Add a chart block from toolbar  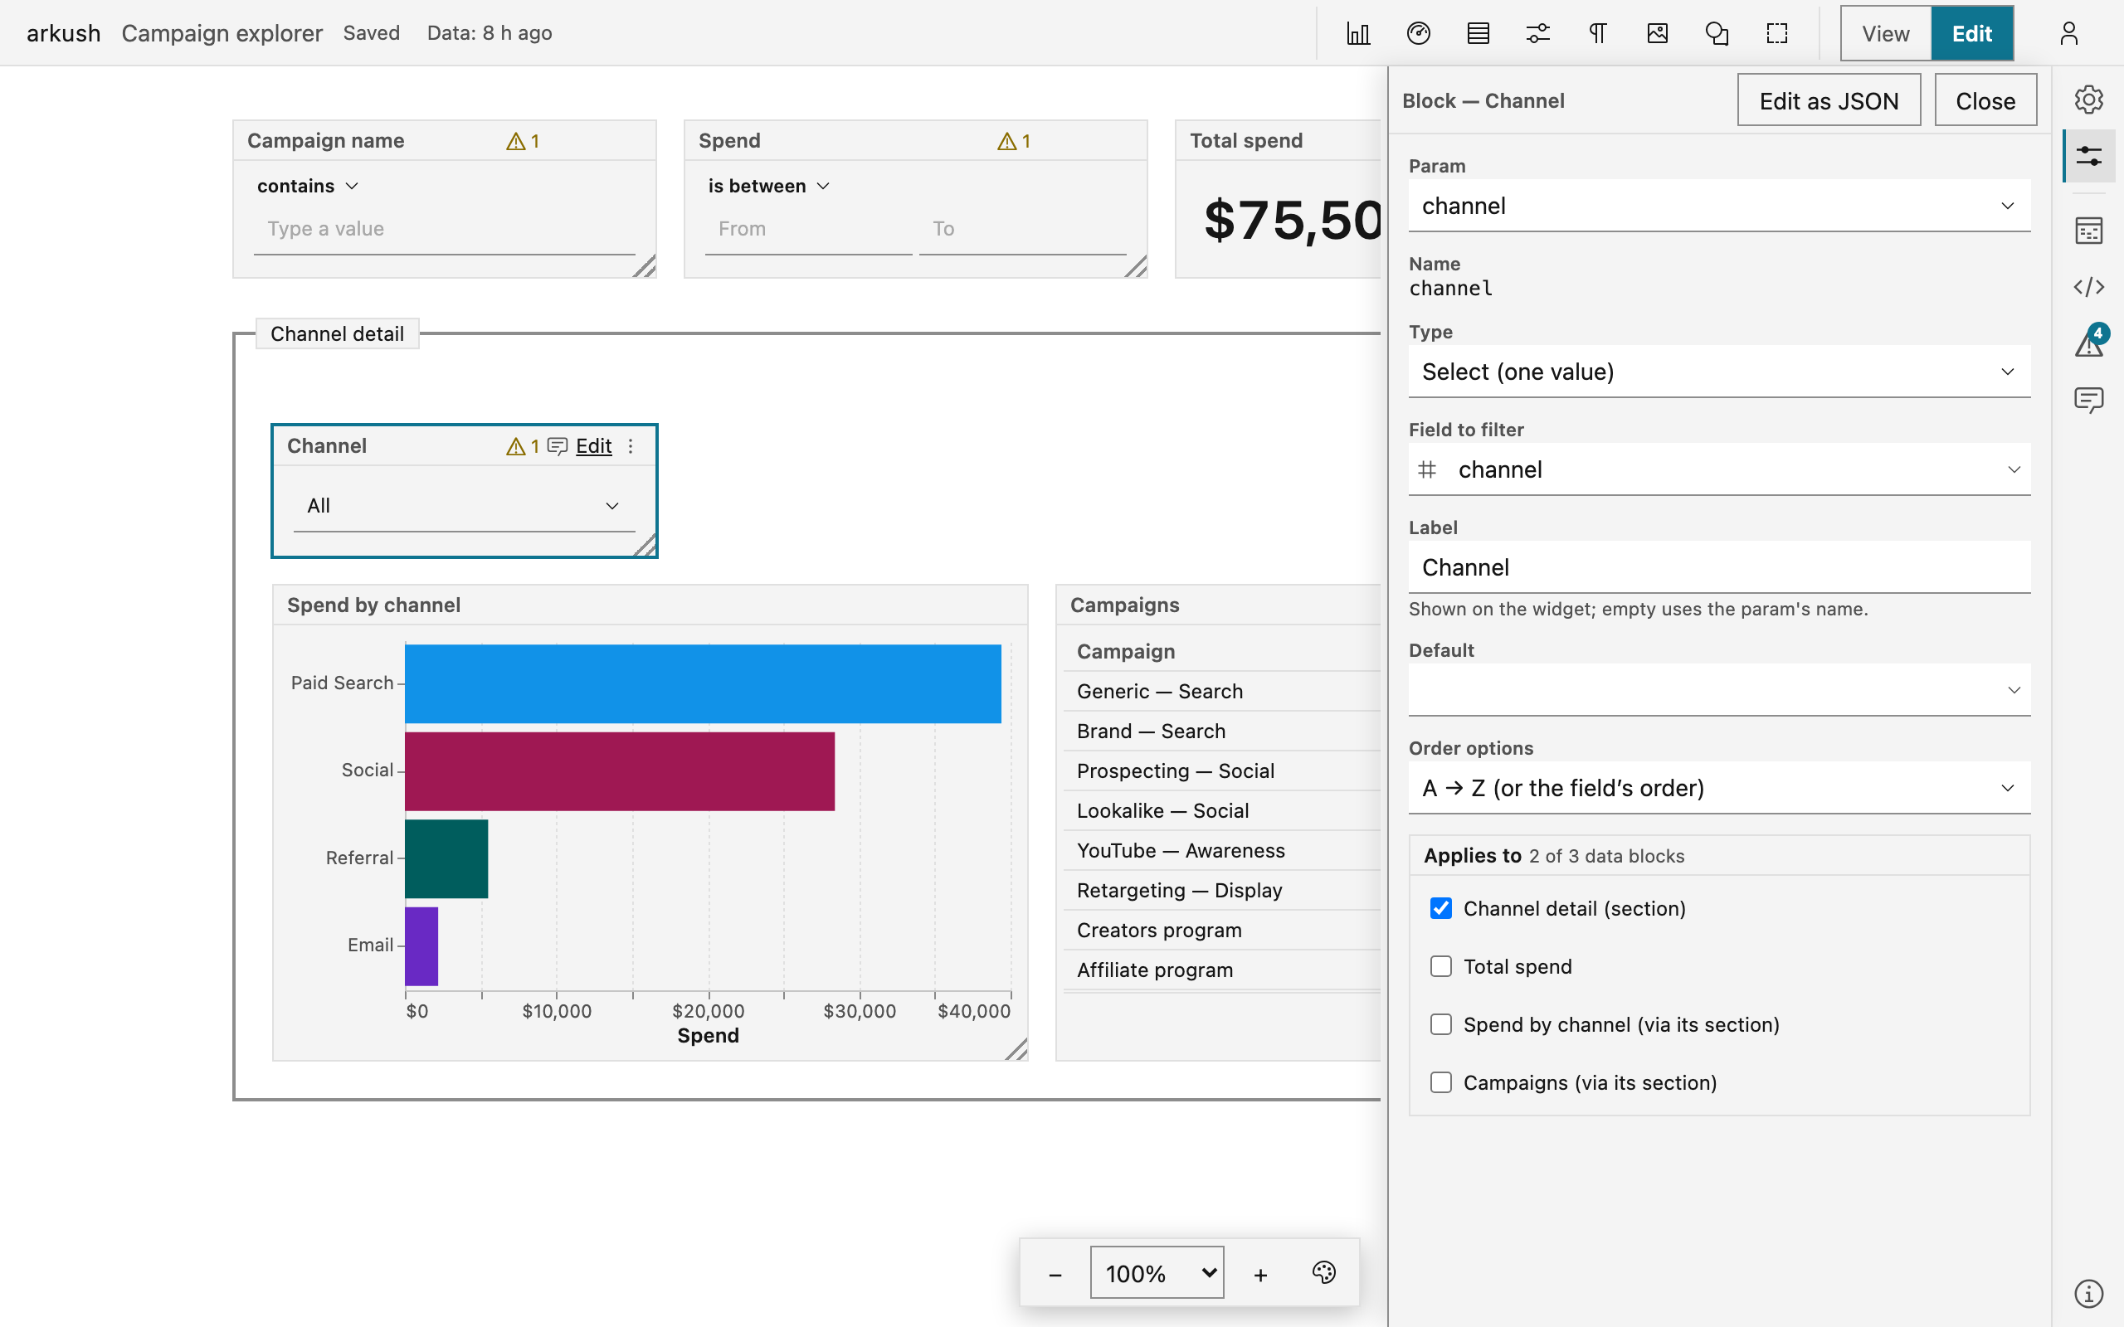pos(1357,33)
